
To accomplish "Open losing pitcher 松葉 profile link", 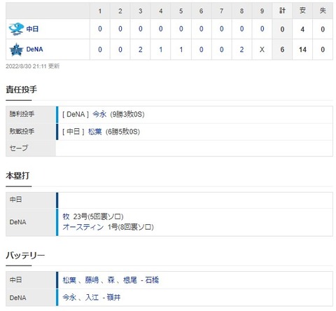I will (95, 132).
